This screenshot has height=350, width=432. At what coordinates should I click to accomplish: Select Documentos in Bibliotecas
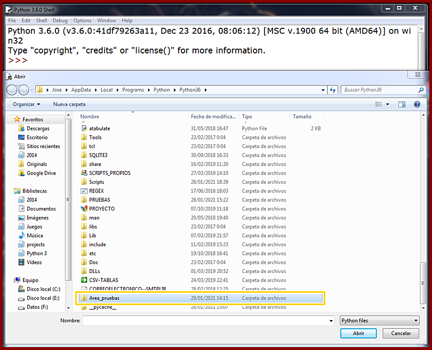coord(41,209)
